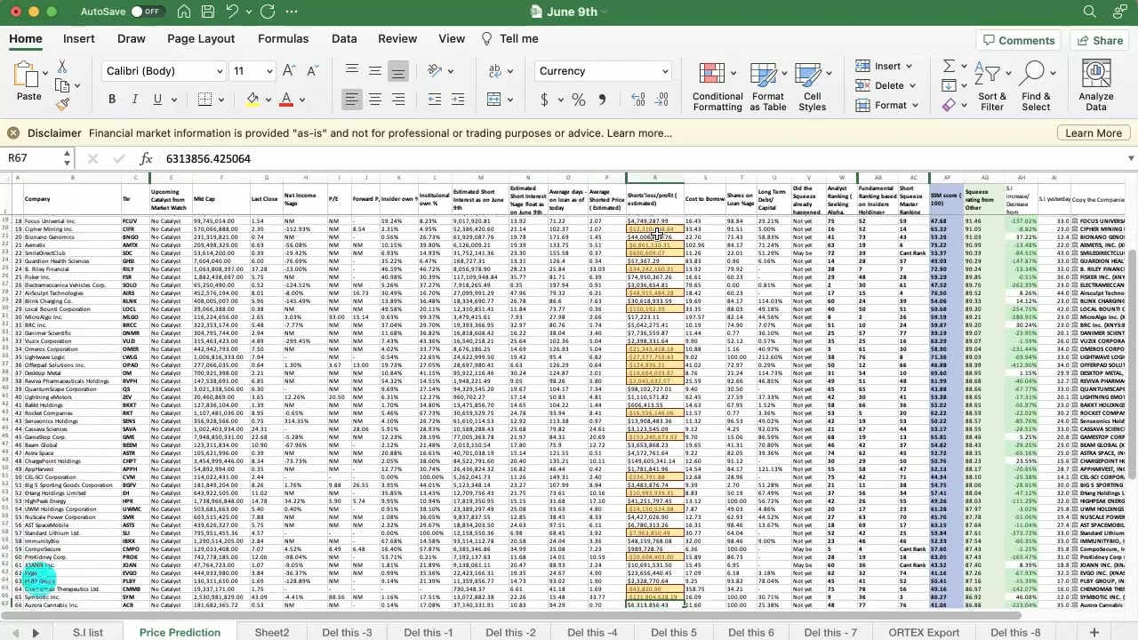
Task: Select the Price Prediction sheet tab
Action: click(180, 633)
